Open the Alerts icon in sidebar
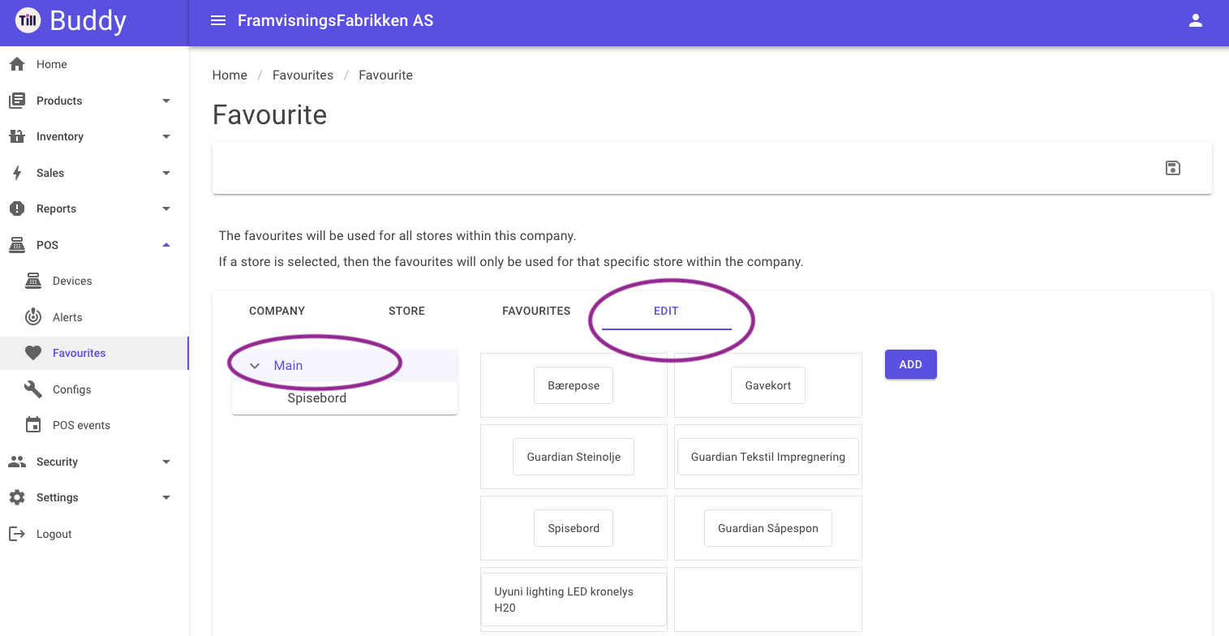The height and width of the screenshot is (636, 1229). point(33,317)
